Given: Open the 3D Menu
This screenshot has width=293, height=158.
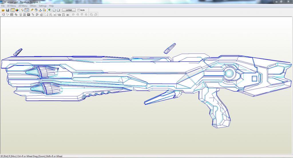Looking at the screenshot, I should click(11, 6).
